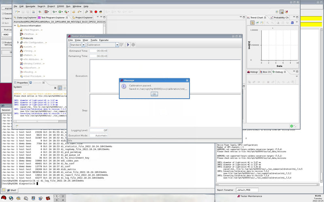Open the Run menu in main window
Image resolution: width=324 pixels, height=202 pixels.
68,6
